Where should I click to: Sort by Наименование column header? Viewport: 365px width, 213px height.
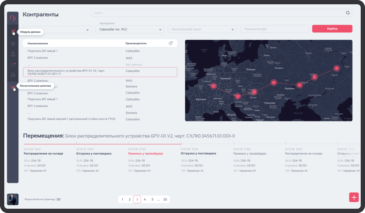pos(38,43)
